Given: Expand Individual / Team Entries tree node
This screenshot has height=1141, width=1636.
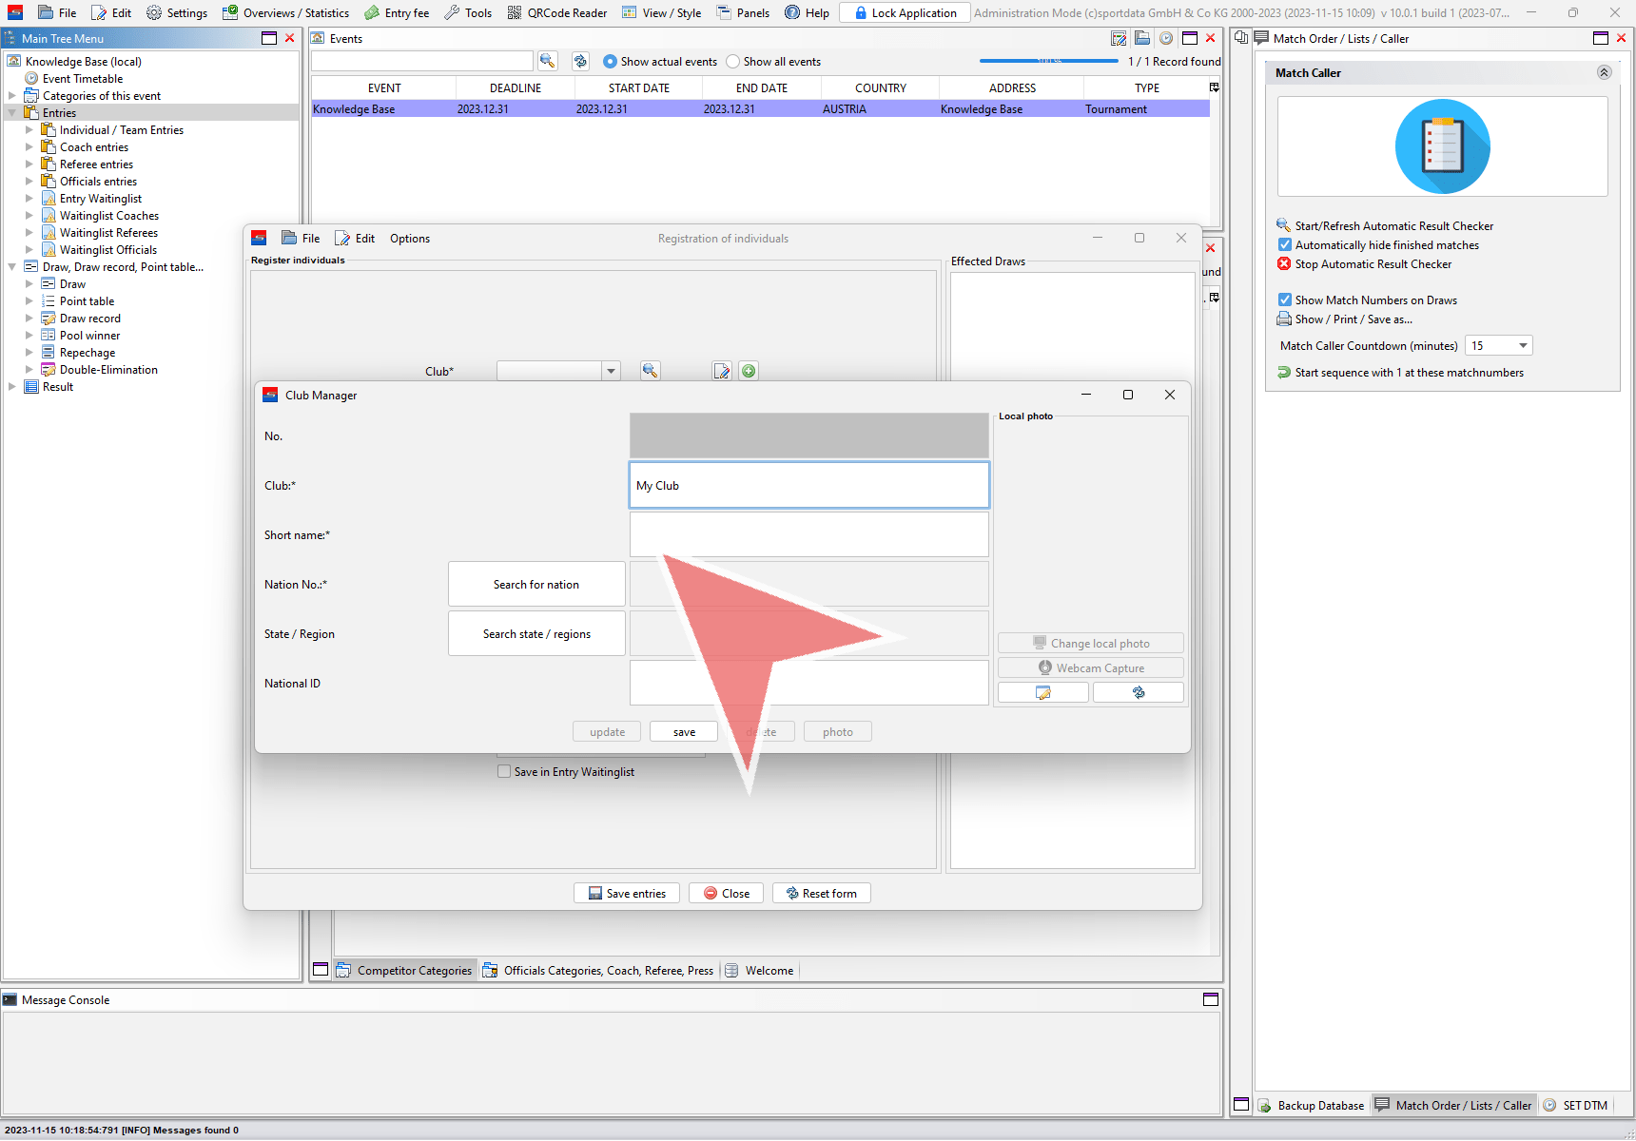Looking at the screenshot, I should click(x=29, y=130).
